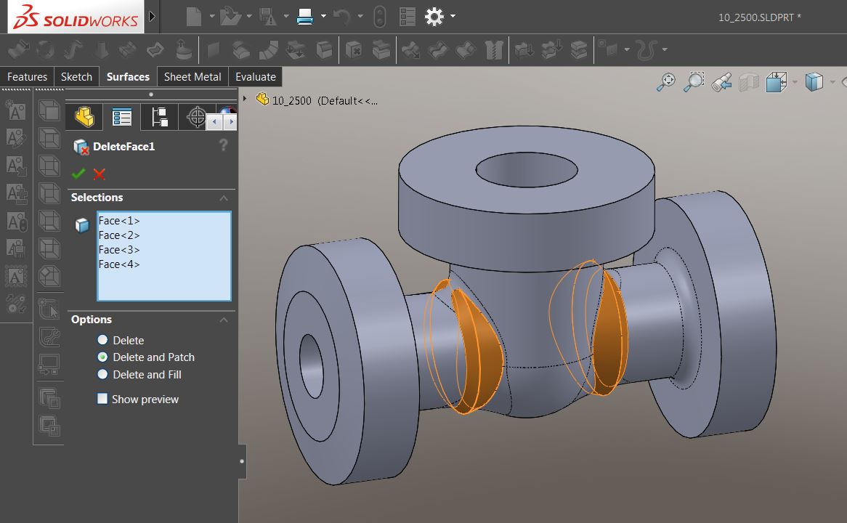The image size is (847, 523).
Task: Choose the Delete and Patch option
Action: pos(102,357)
